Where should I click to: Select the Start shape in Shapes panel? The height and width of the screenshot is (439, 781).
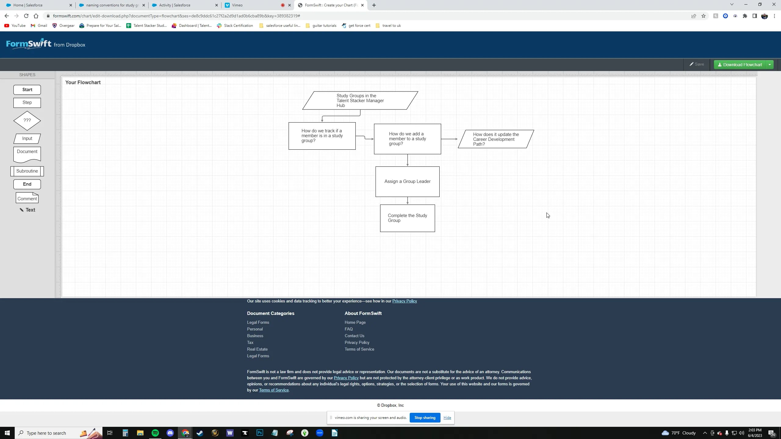pyautogui.click(x=27, y=90)
